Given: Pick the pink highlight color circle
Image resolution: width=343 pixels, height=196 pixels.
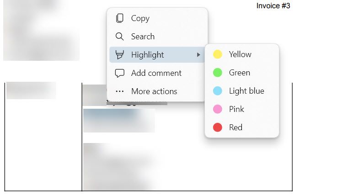Looking at the screenshot, I should (x=218, y=109).
